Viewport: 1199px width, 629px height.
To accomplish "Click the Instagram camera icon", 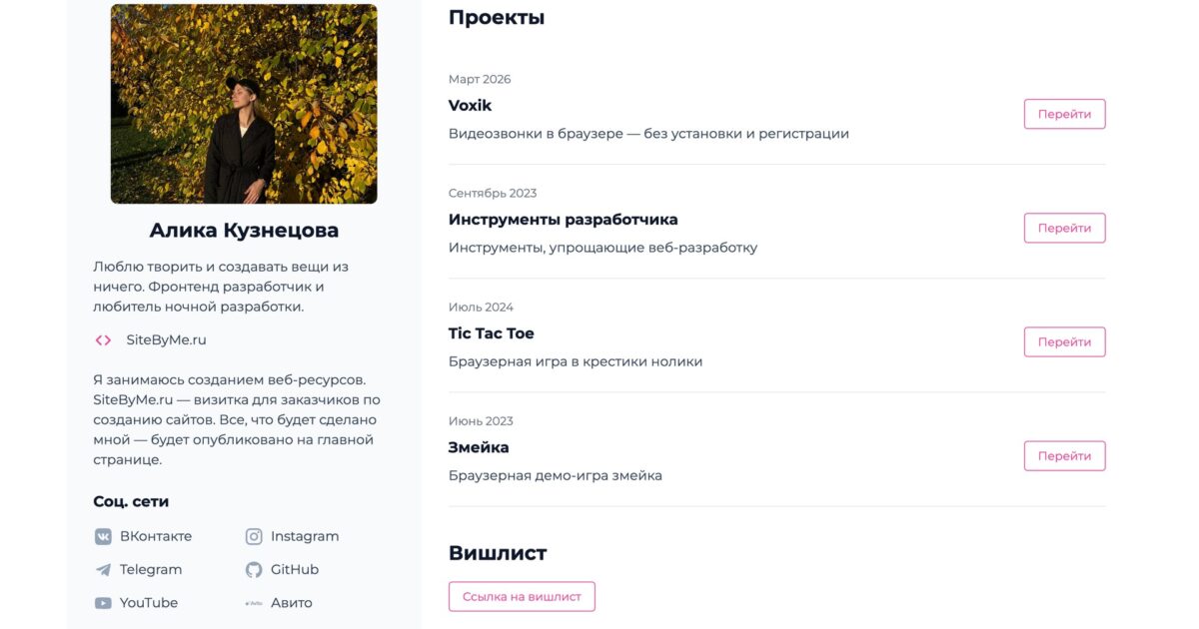I will click(x=254, y=536).
